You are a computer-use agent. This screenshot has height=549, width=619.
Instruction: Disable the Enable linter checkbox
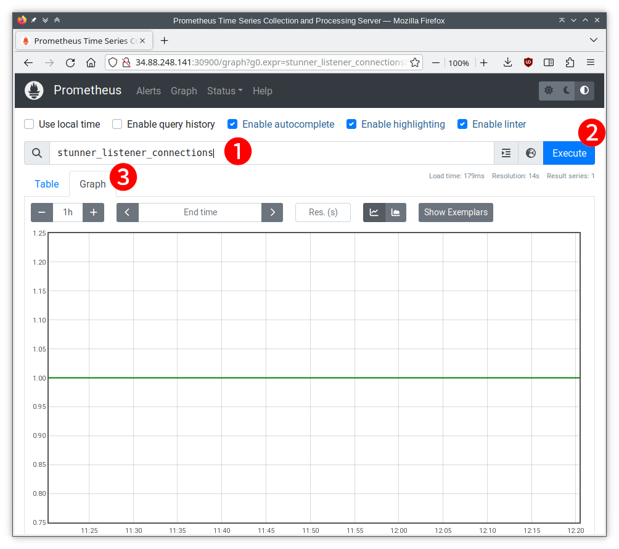462,125
